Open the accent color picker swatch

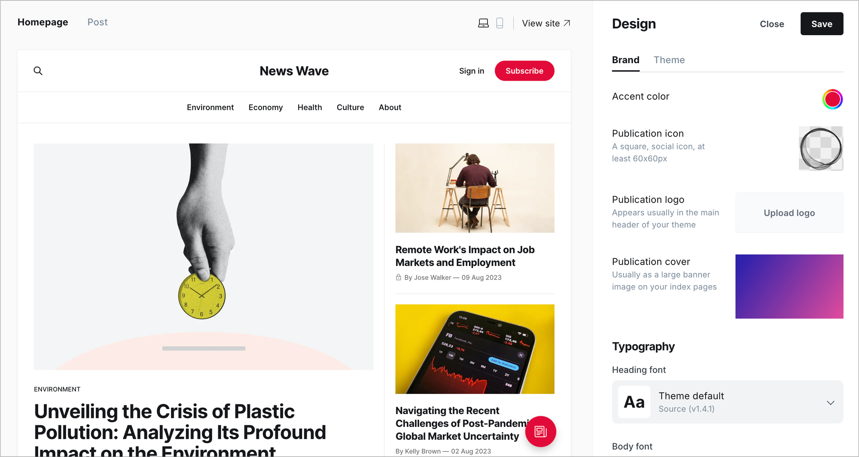(x=832, y=99)
